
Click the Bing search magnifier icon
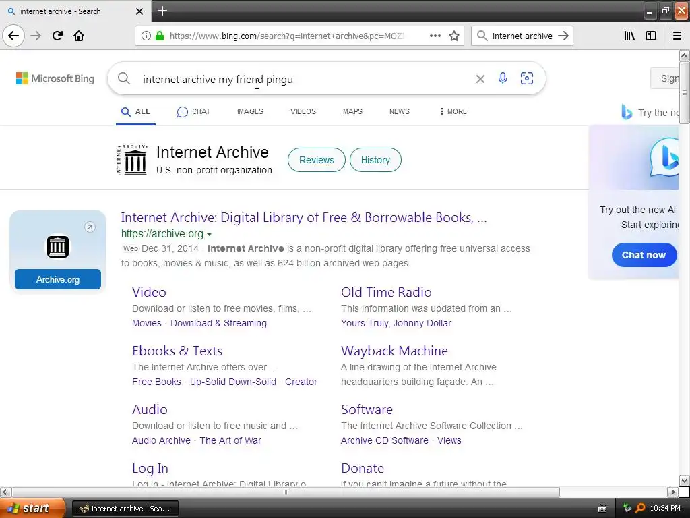[x=124, y=79]
